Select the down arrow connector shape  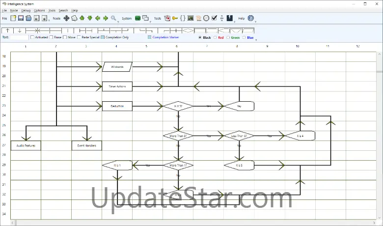pos(20,30)
